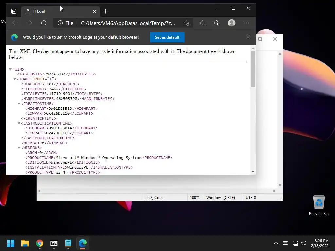335x251 pixels.
Task: Maximize the Notepad window behind
Action: click(260, 39)
